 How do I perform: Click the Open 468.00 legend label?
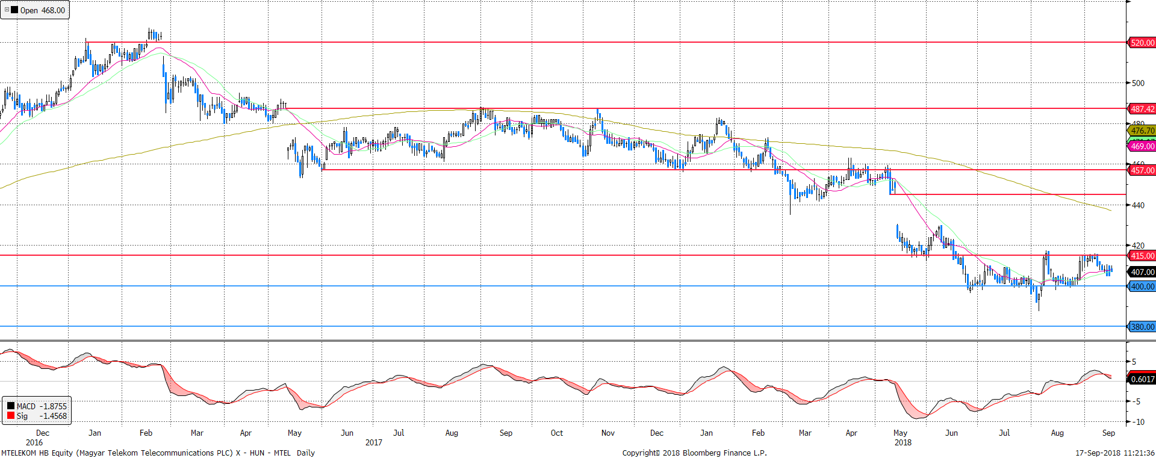point(42,10)
